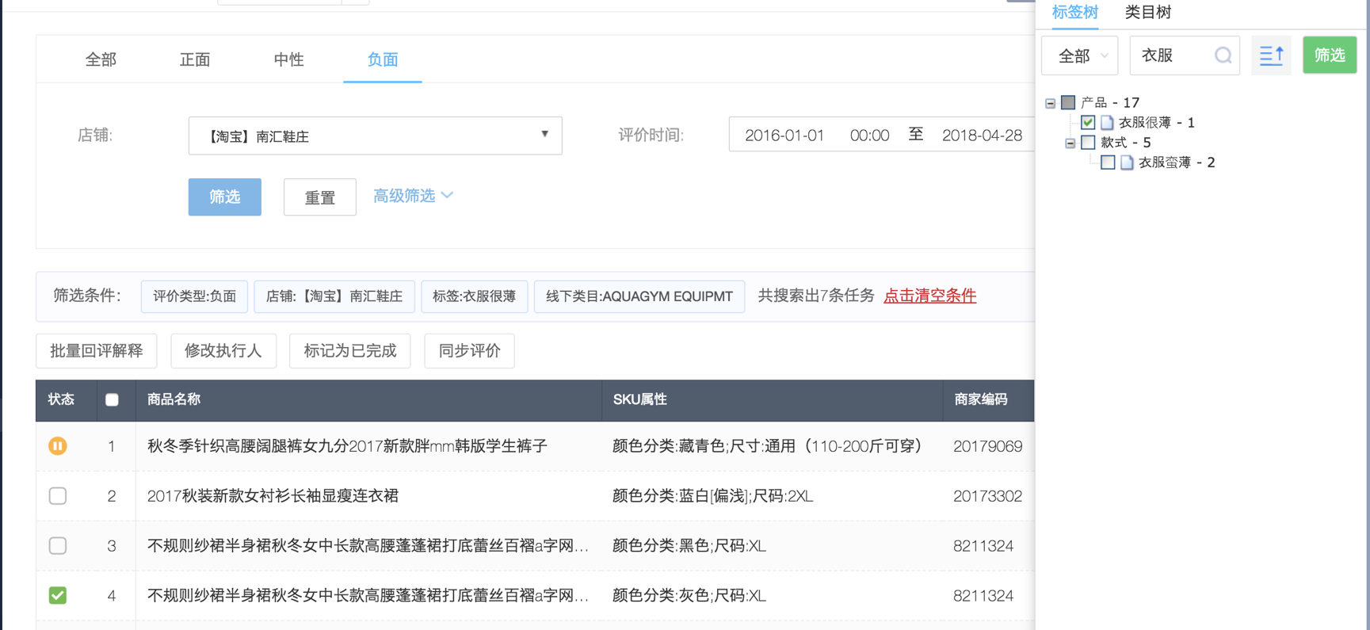This screenshot has width=1370, height=630.
Task: Click the blue 筛选 filter button
Action: coord(224,197)
